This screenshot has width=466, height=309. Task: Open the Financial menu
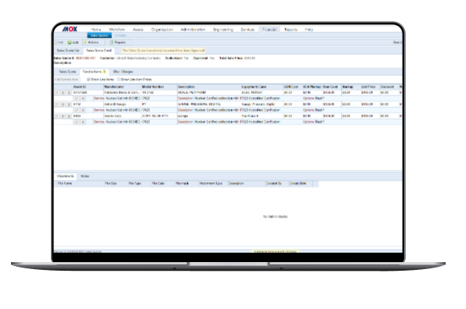point(269,30)
